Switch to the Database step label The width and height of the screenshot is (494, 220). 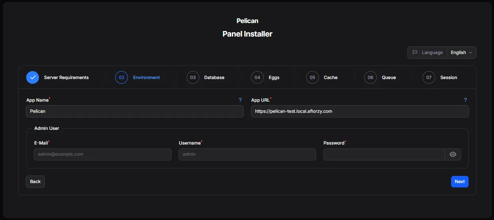[214, 77]
